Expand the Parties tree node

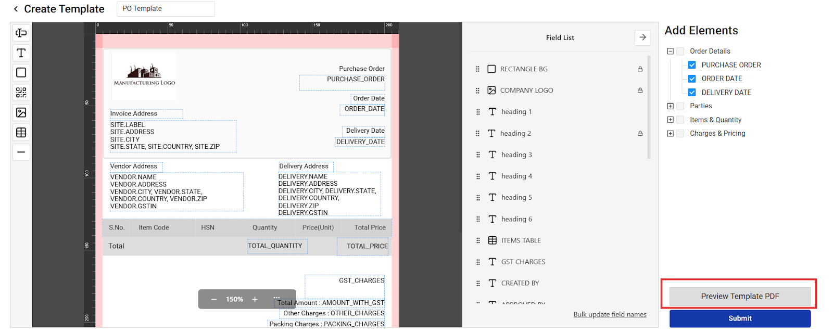point(671,106)
